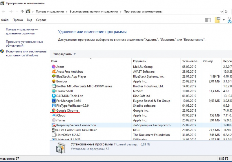Click the Avast Free Antivirus icon
232x162 pixels.
pos(54,72)
